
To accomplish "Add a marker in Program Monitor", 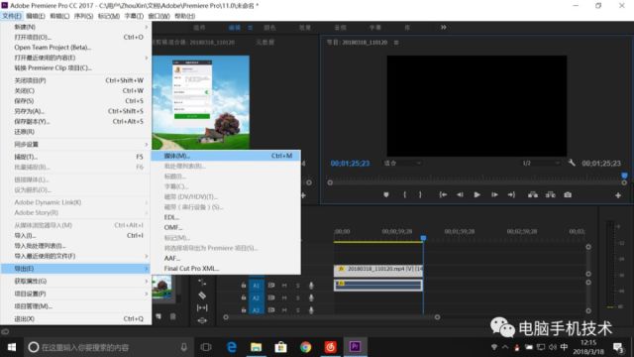I will 386,194.
